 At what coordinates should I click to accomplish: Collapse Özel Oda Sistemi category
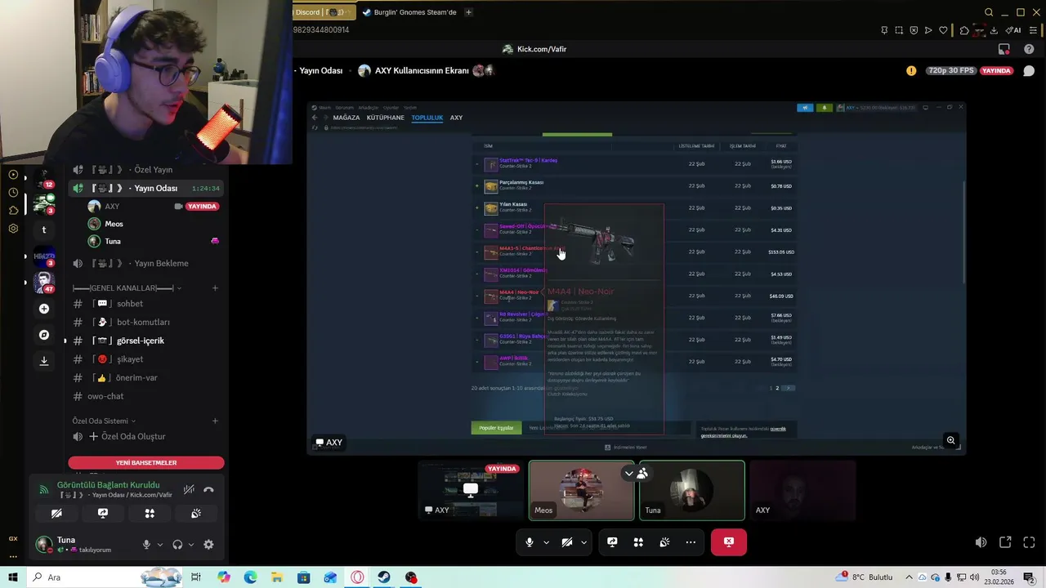[x=105, y=421]
